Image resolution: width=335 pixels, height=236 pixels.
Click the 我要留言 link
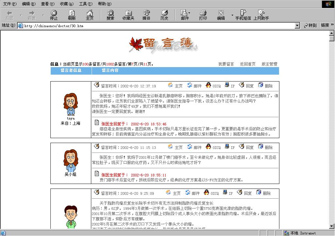(x=226, y=64)
